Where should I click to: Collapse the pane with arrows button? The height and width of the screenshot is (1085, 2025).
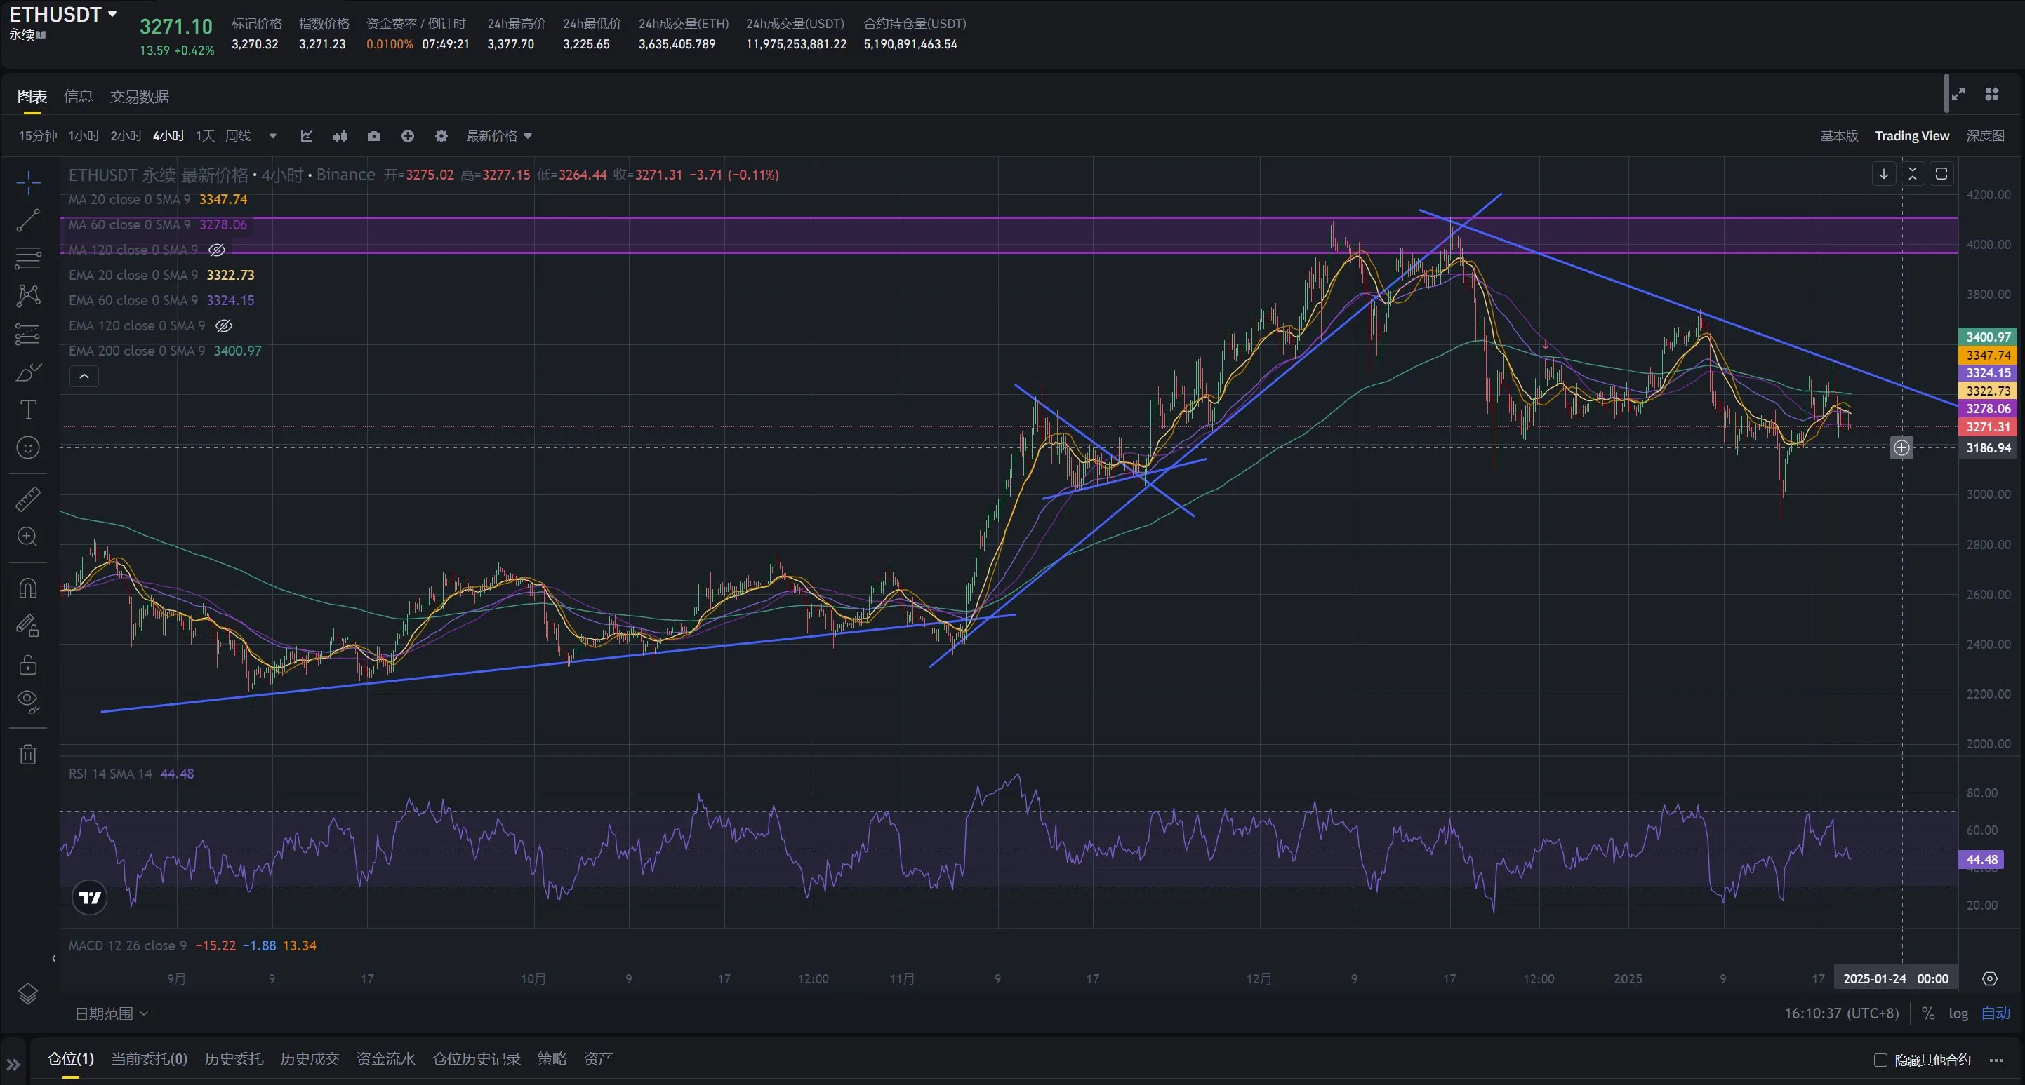click(x=1913, y=174)
